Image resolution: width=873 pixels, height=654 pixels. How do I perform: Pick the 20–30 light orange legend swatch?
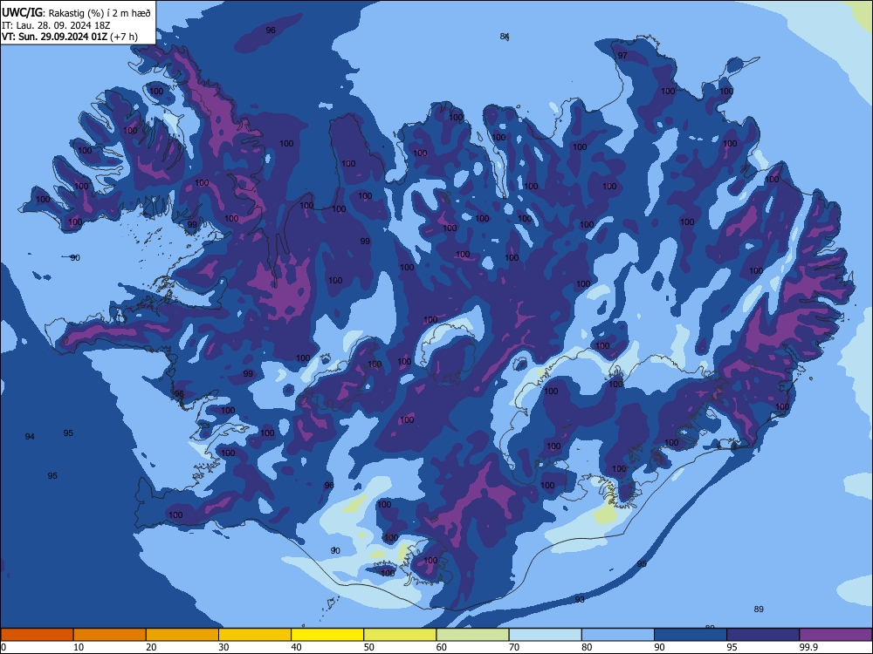[182, 635]
